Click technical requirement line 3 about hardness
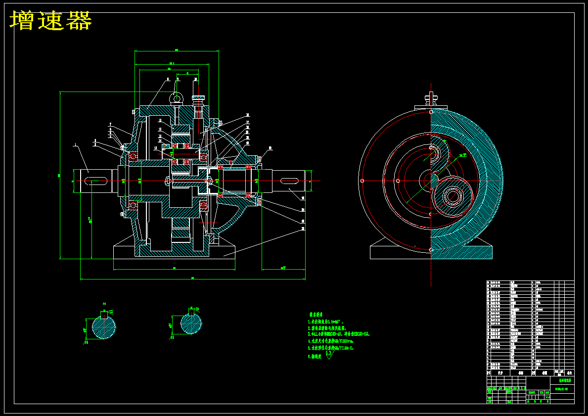 tap(339, 333)
